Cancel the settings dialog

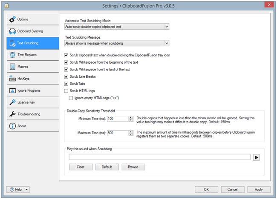click(233, 190)
